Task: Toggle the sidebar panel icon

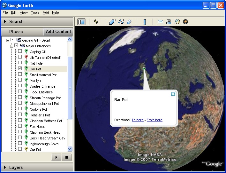Action: pyautogui.click(x=81, y=22)
